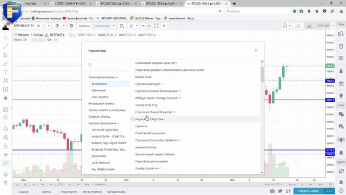
Task: Toggle lock all drawings icon
Action: pos(6,146)
